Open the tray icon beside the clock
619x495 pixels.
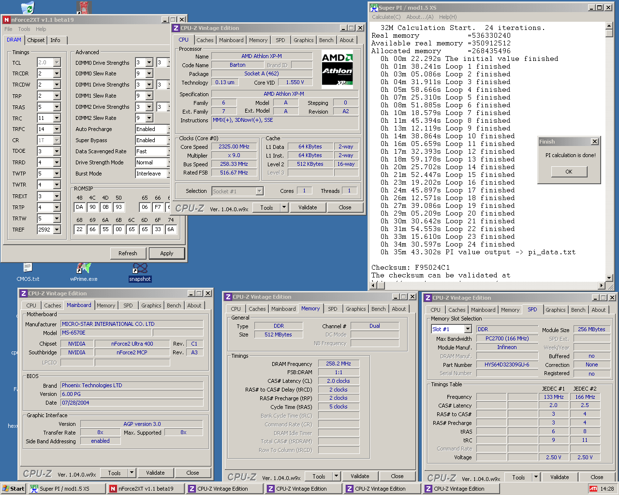point(593,489)
